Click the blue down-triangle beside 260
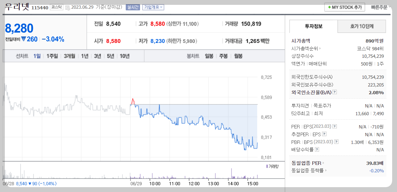 [24, 39]
